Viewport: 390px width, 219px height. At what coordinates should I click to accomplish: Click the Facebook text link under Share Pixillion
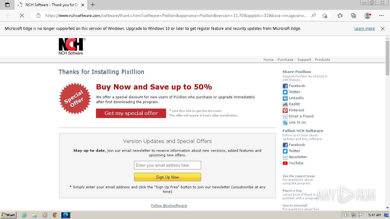[x=297, y=86]
